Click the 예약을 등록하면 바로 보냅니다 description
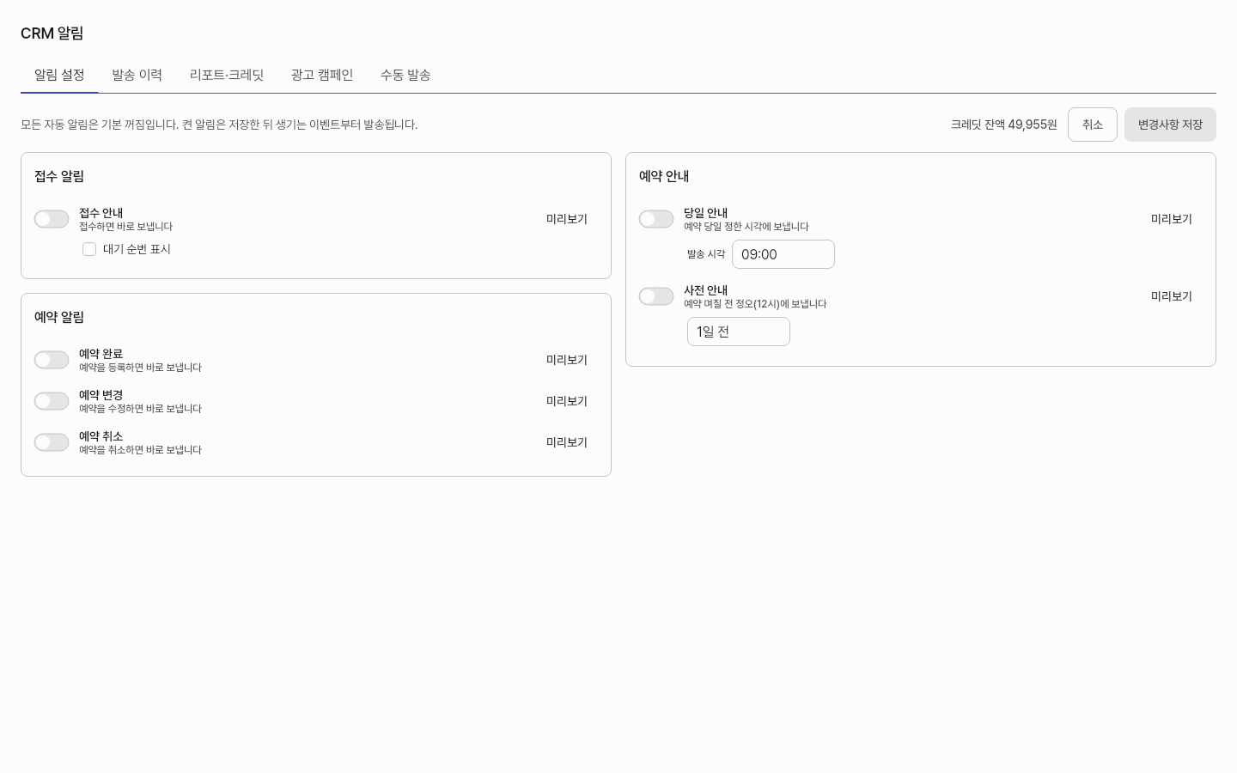This screenshot has height=773, width=1237. pos(140,368)
